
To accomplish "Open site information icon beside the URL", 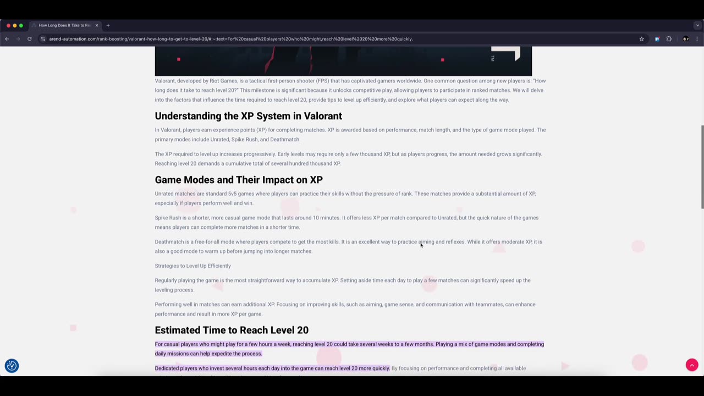I will pos(43,39).
